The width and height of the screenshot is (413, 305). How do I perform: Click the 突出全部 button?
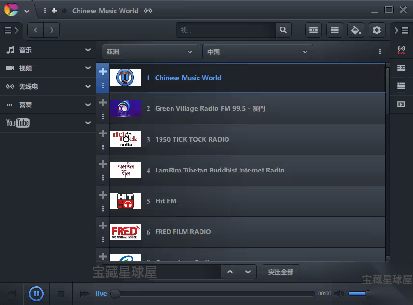point(281,272)
